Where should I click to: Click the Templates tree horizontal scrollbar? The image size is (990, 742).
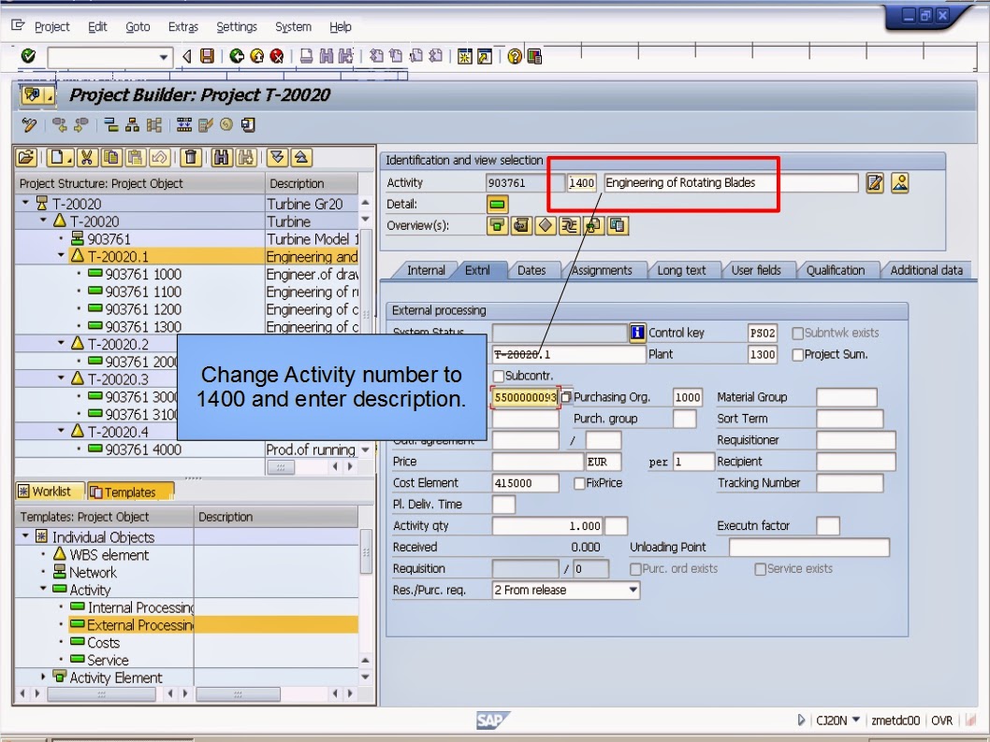pos(102,694)
